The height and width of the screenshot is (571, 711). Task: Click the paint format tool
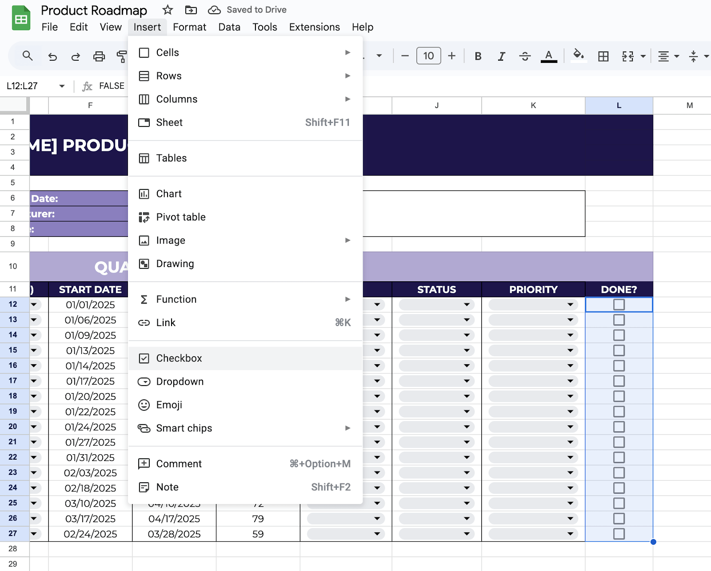coord(121,56)
